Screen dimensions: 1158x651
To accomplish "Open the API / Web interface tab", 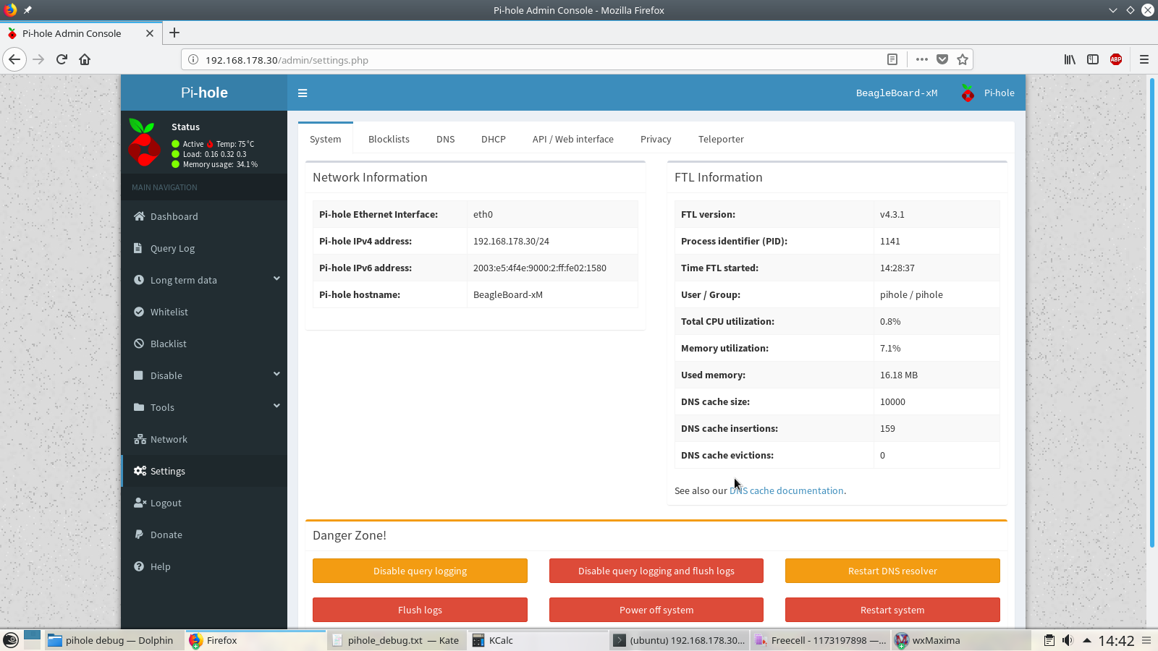I will click(573, 139).
